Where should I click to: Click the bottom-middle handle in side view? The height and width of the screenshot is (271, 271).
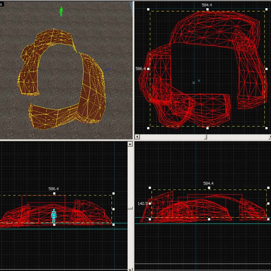[209, 219]
